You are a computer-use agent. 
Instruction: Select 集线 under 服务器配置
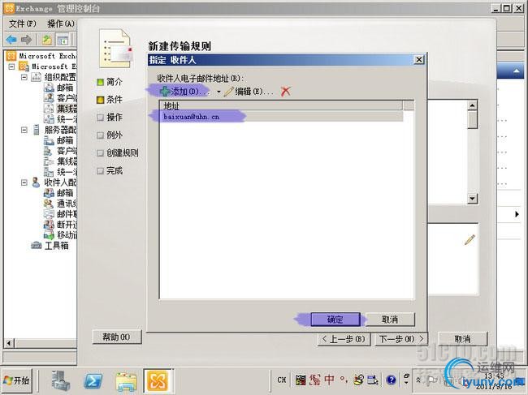pyautogui.click(x=61, y=161)
